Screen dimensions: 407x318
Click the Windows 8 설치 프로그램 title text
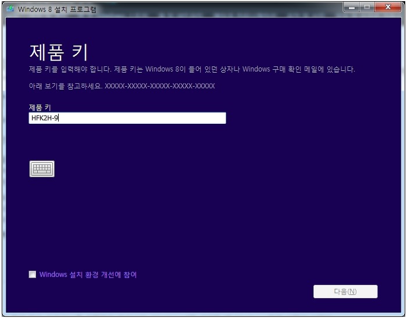(57, 9)
